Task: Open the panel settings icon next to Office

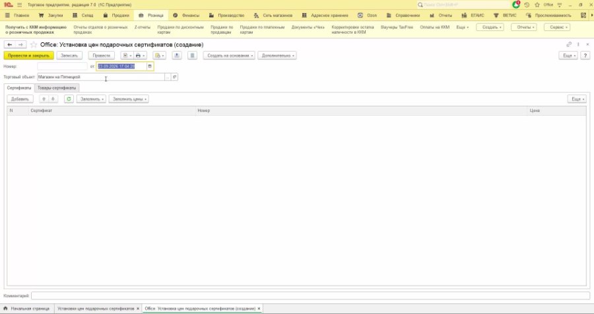Action: pos(560,5)
